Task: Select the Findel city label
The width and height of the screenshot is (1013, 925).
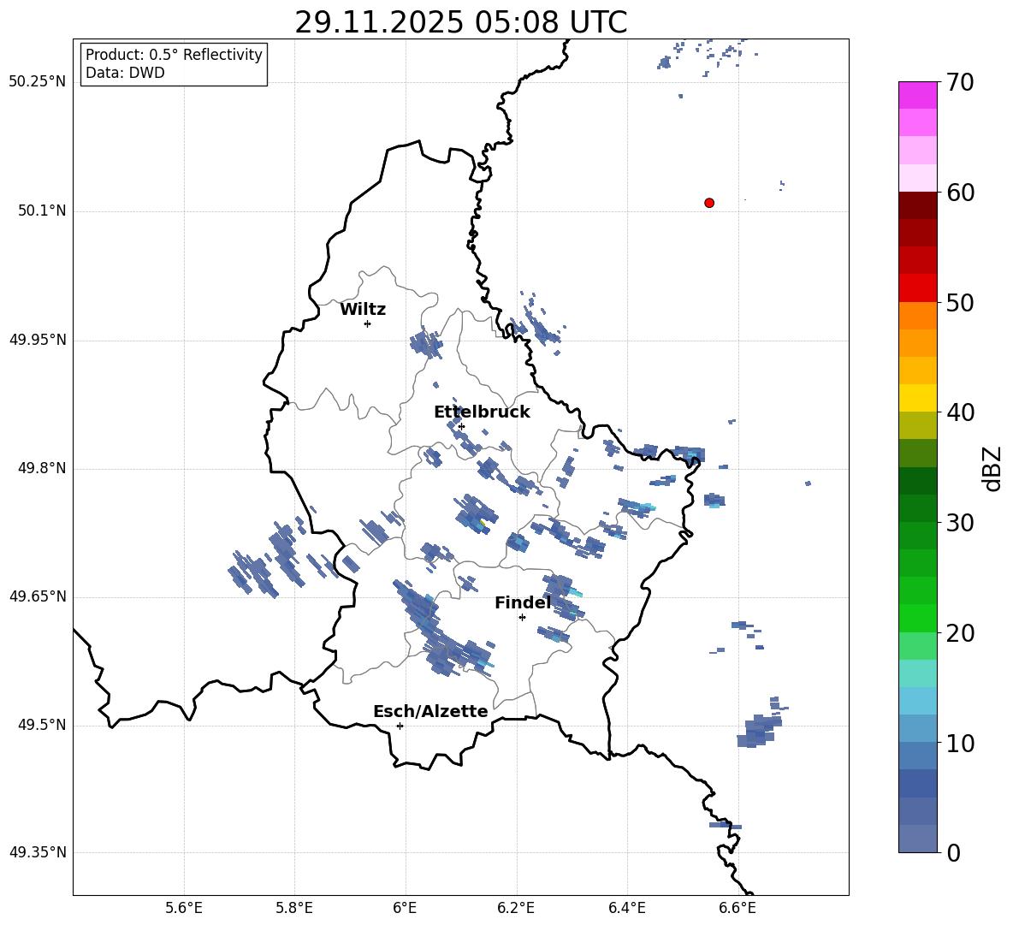Action: tap(523, 602)
